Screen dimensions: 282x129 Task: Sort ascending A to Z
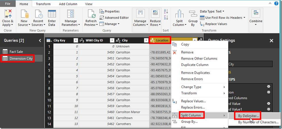point(166,11)
